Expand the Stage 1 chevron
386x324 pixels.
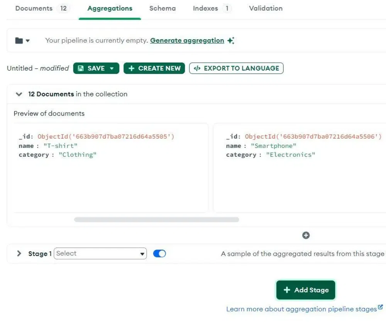click(19, 253)
